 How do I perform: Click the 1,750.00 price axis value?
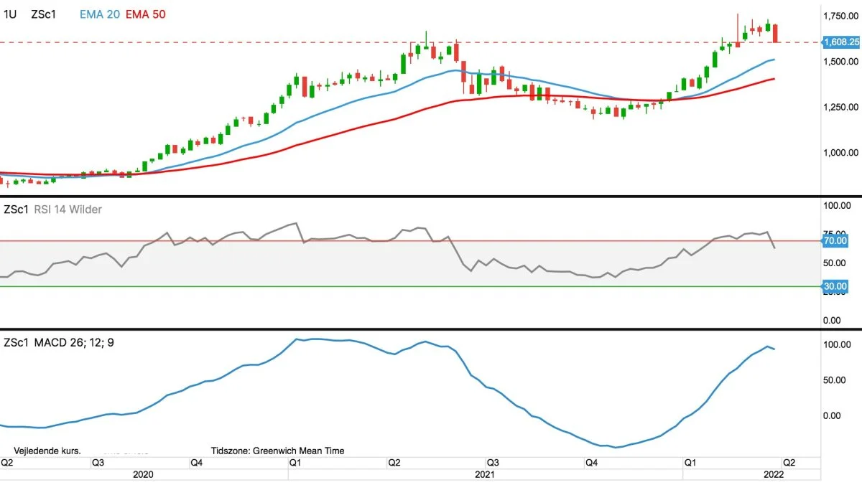[x=842, y=16]
